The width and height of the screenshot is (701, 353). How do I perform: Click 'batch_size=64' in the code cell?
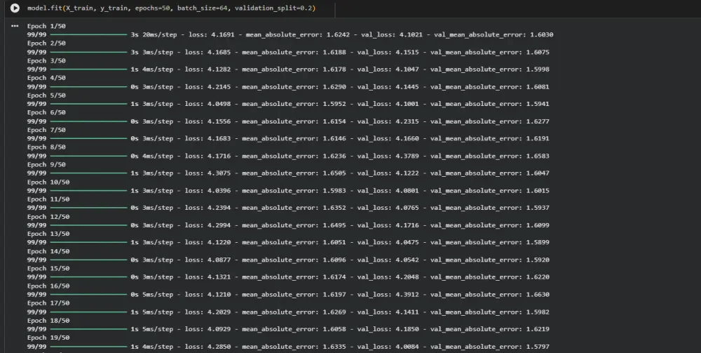202,8
